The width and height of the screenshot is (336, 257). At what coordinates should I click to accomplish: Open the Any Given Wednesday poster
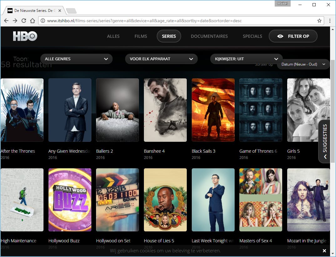click(70, 110)
